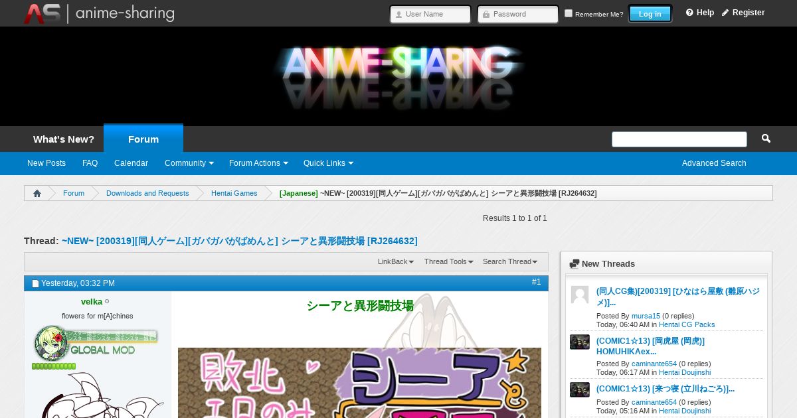Open caminante654 link under HOMUHIKAex thread

click(x=654, y=364)
